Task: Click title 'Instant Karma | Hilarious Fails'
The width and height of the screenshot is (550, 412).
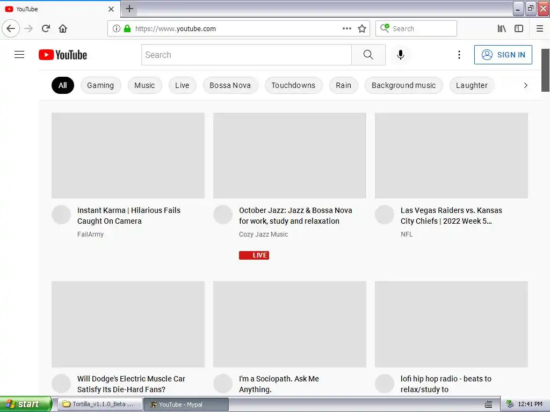Action: click(129, 216)
